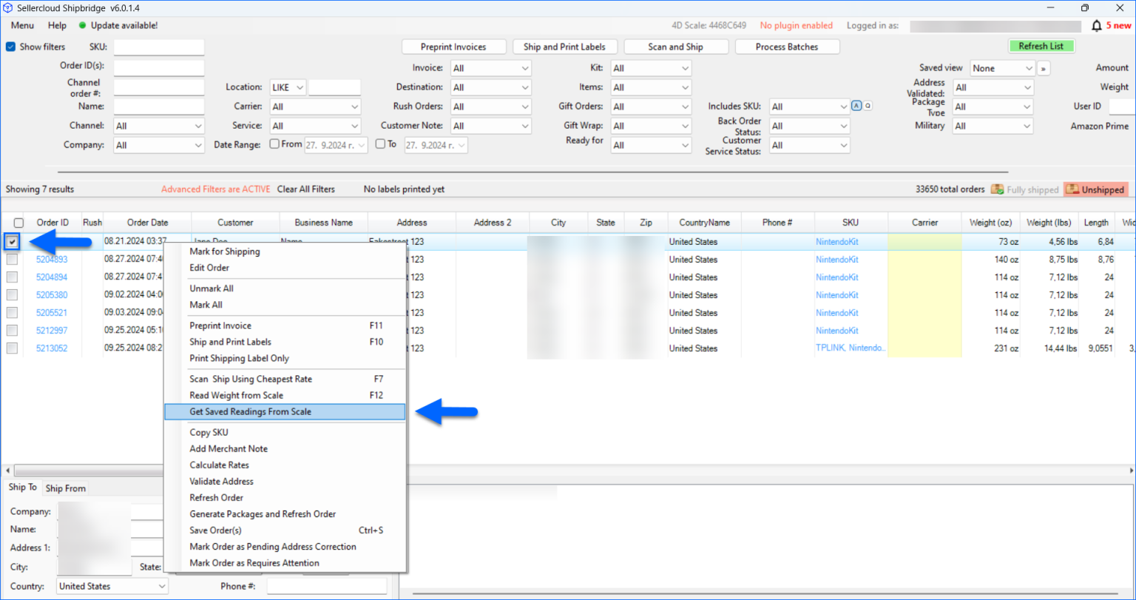This screenshot has height=600, width=1136.
Task: Select the highlighted Unshipped package icon
Action: (1072, 189)
